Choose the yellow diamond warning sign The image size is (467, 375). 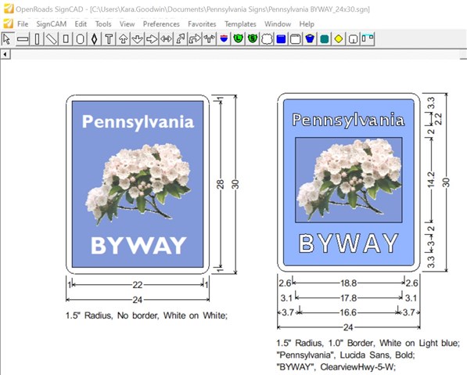339,39
